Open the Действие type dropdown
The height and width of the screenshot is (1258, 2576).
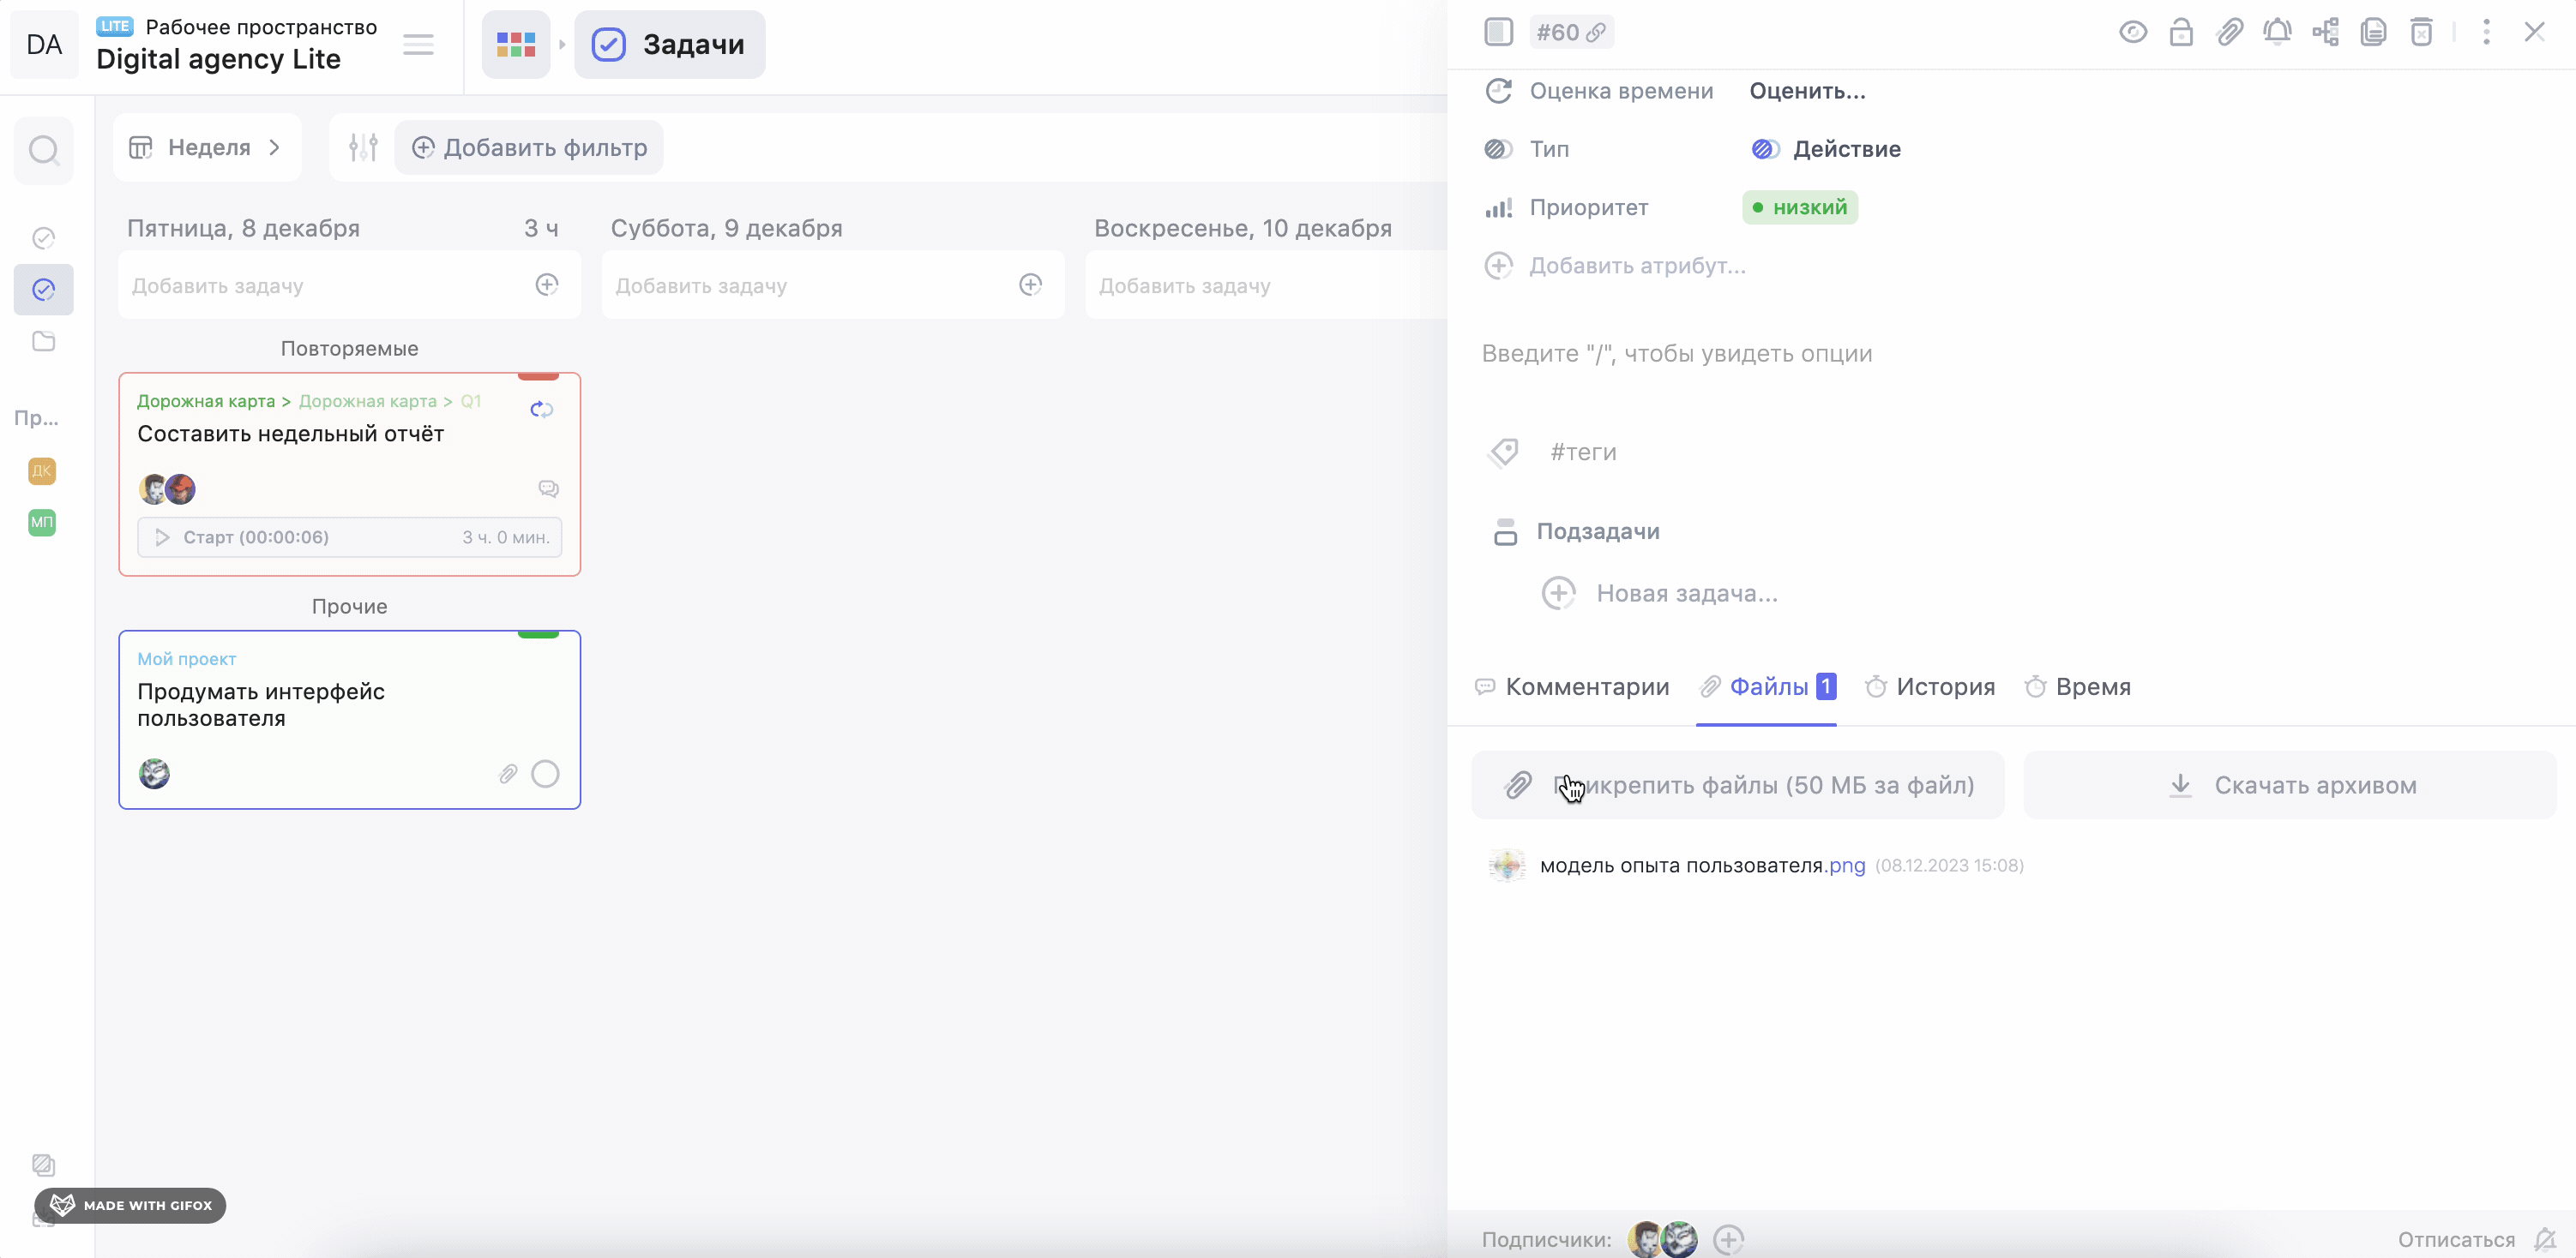[x=1826, y=149]
